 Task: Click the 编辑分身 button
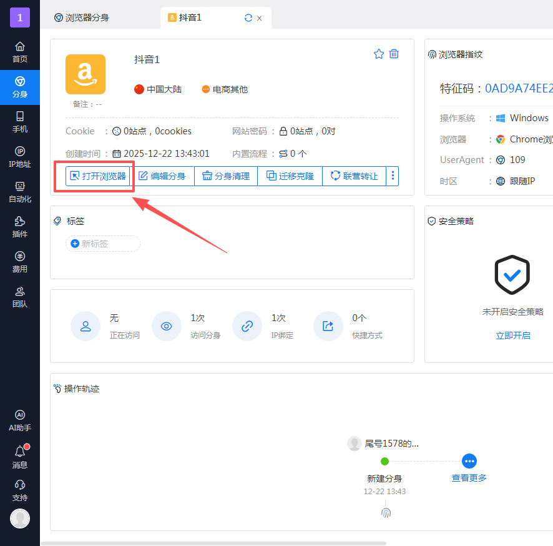click(163, 176)
